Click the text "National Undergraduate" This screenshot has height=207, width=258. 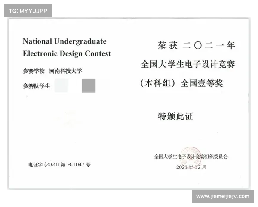[x=64, y=41]
